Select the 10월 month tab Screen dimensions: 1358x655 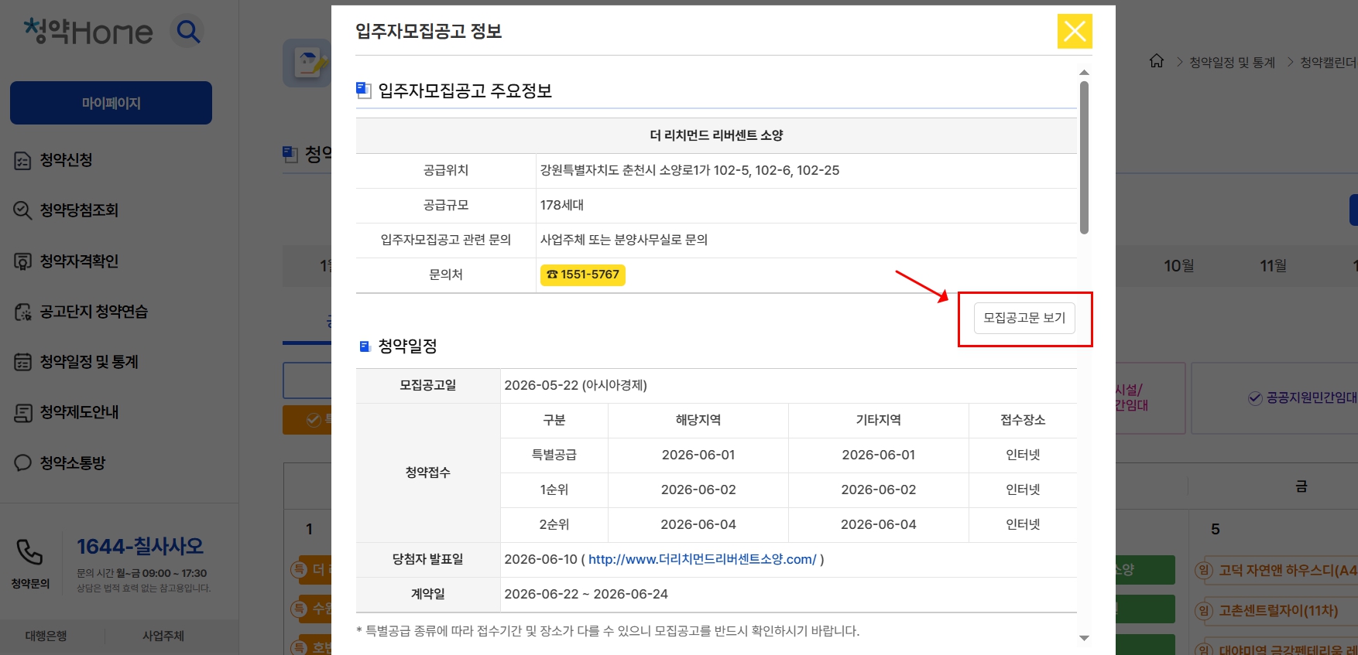[1178, 266]
